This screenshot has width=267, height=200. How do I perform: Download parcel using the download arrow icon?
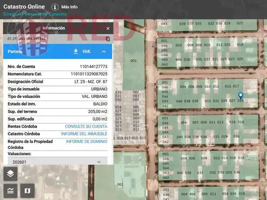coord(76,51)
